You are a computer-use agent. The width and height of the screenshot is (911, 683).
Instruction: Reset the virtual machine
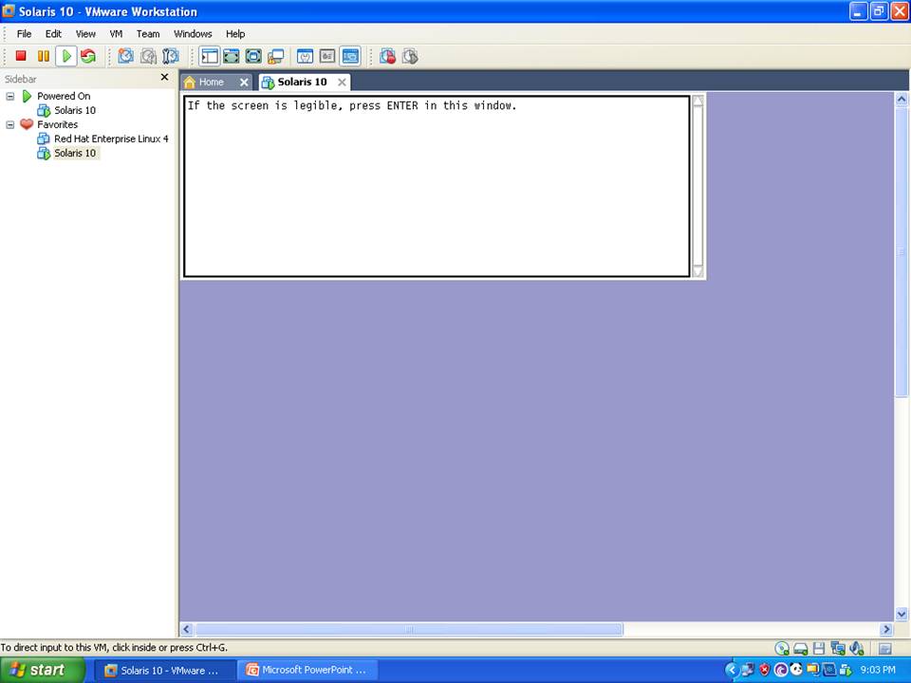[x=88, y=56]
